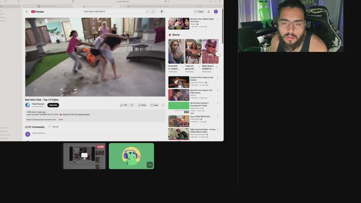Switch to Bad Girls Club Top 15 Fights tab
This screenshot has height=203, width=361.
[98, 6]
